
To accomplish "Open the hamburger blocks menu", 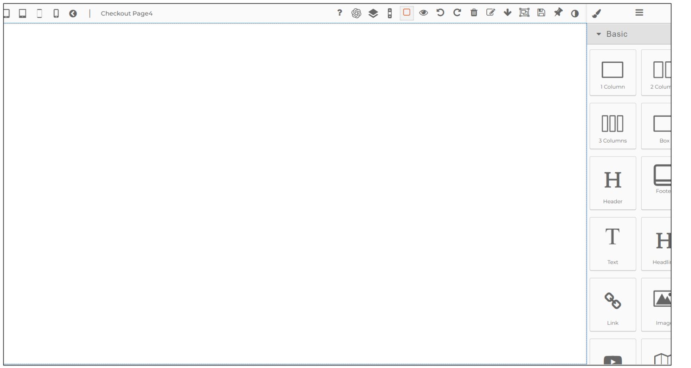I will tap(639, 13).
